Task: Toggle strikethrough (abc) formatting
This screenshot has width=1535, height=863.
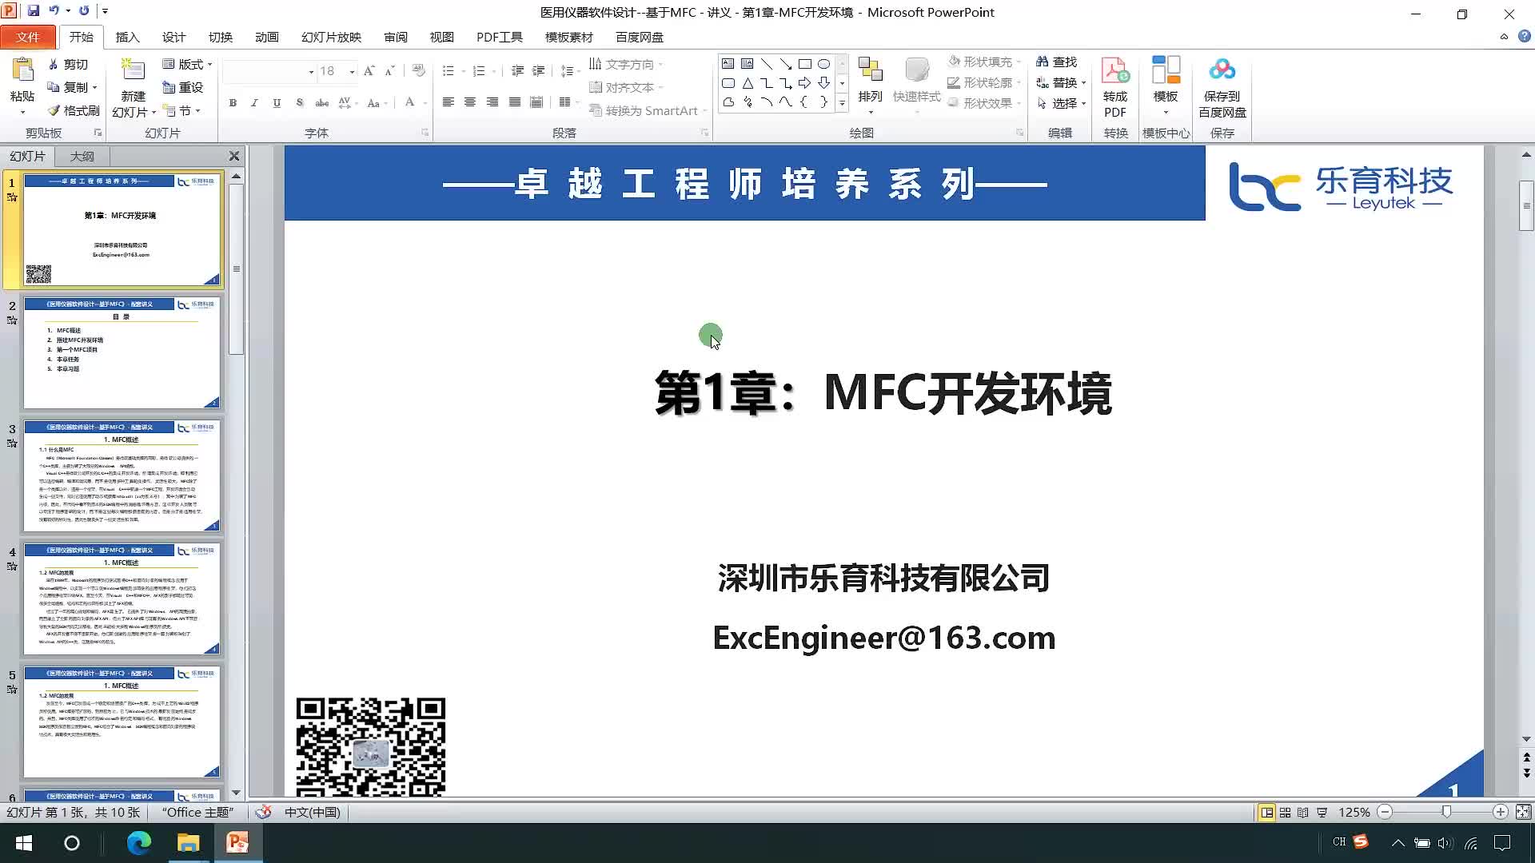Action: (x=321, y=102)
